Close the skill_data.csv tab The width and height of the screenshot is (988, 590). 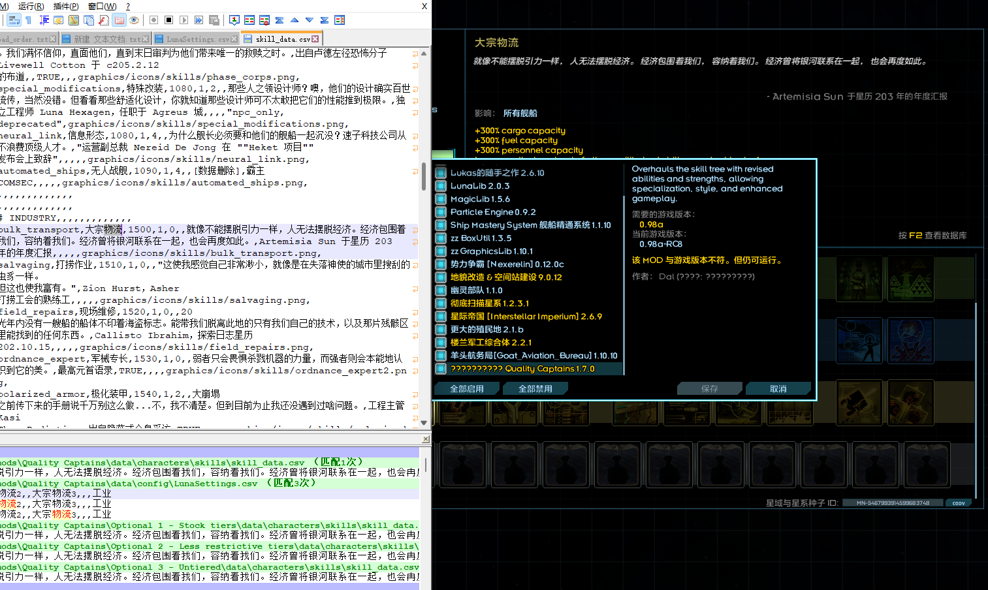pos(315,39)
